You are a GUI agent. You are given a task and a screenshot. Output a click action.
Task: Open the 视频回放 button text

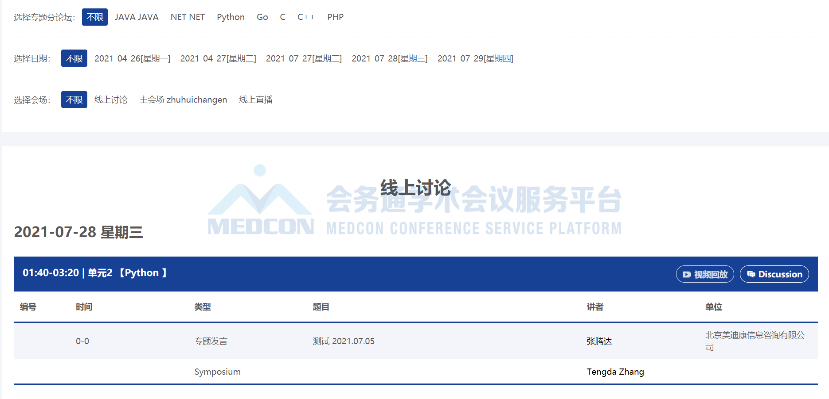point(711,274)
